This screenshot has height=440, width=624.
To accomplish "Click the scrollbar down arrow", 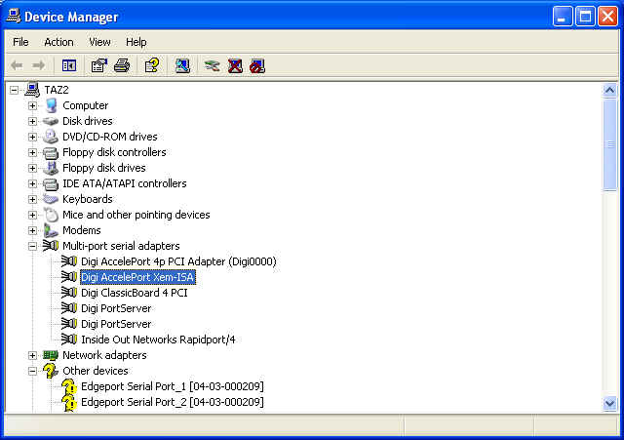I will tap(609, 403).
